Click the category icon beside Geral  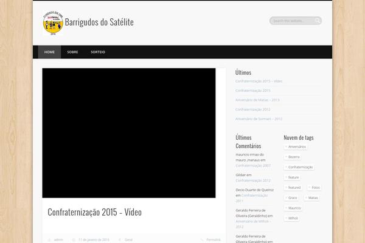(120, 240)
